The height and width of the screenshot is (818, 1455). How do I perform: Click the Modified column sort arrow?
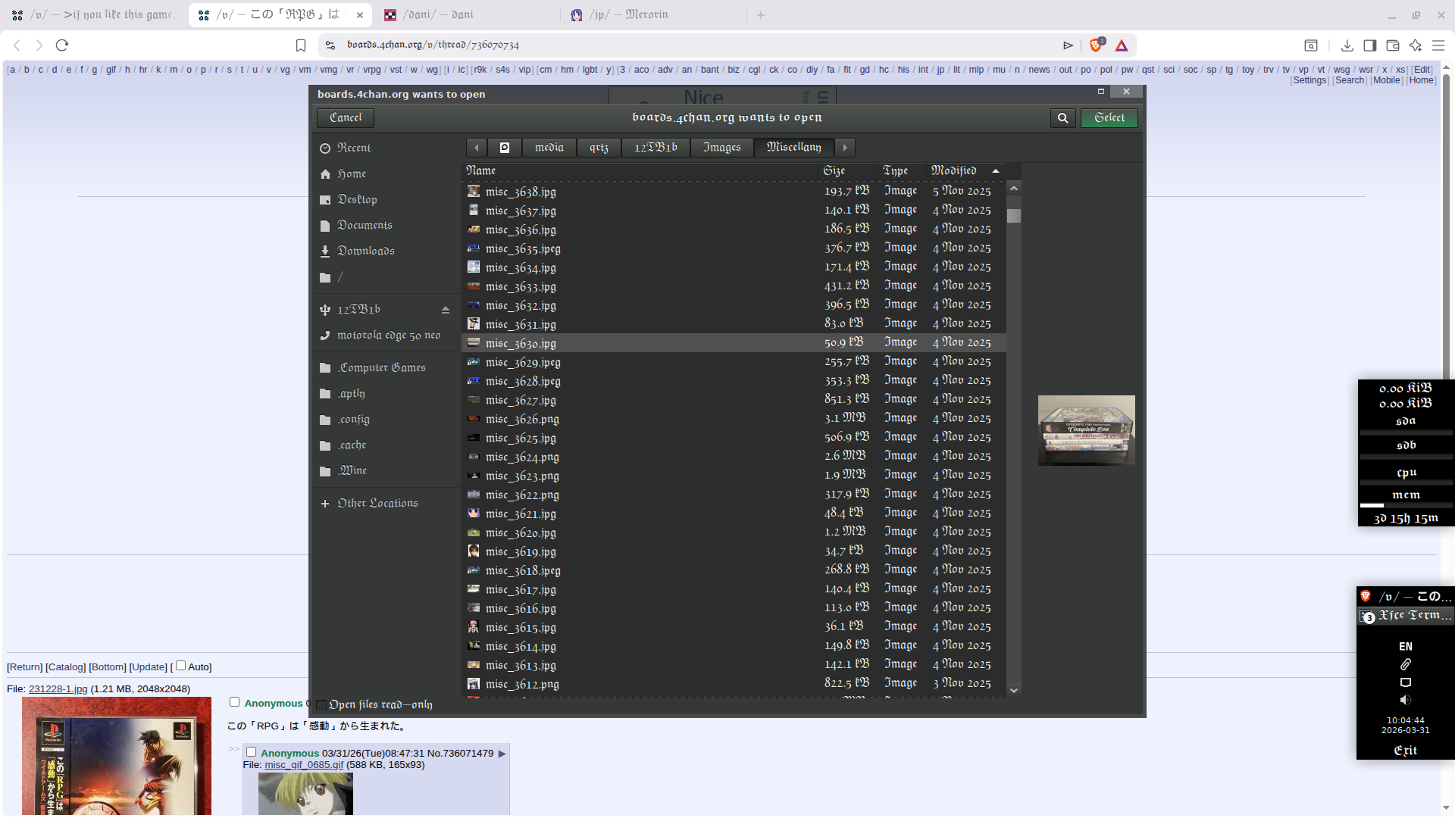pyautogui.click(x=996, y=171)
